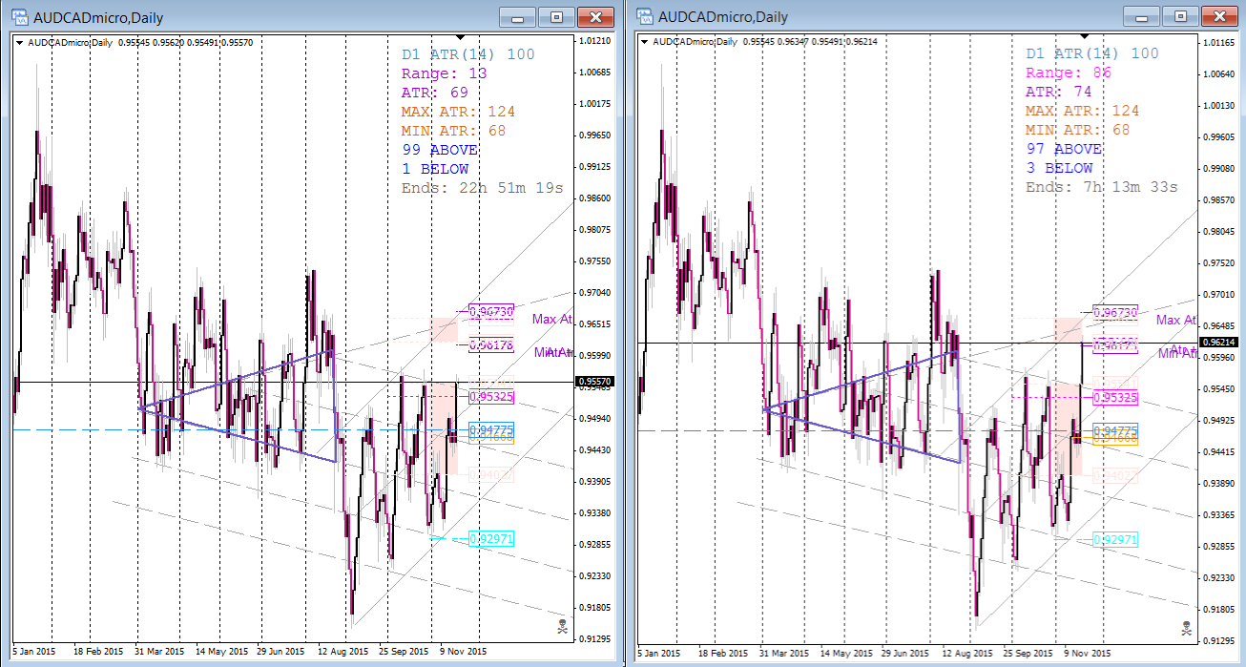Open the arrow beside the right chart's AUDCADmicro label

645,42
